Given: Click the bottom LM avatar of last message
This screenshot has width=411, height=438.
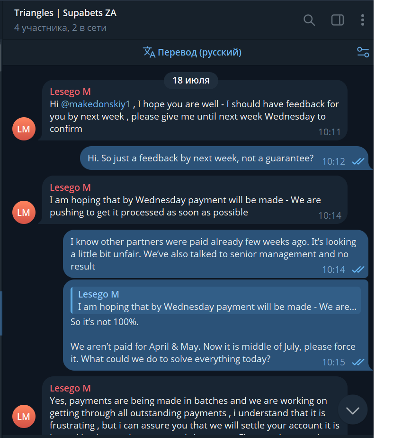Looking at the screenshot, I should 24,417.
